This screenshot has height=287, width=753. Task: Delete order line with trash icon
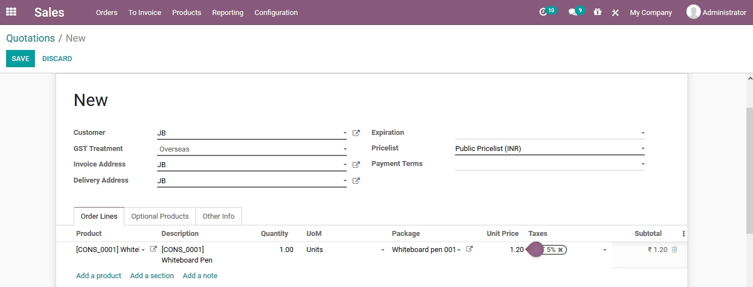point(674,250)
